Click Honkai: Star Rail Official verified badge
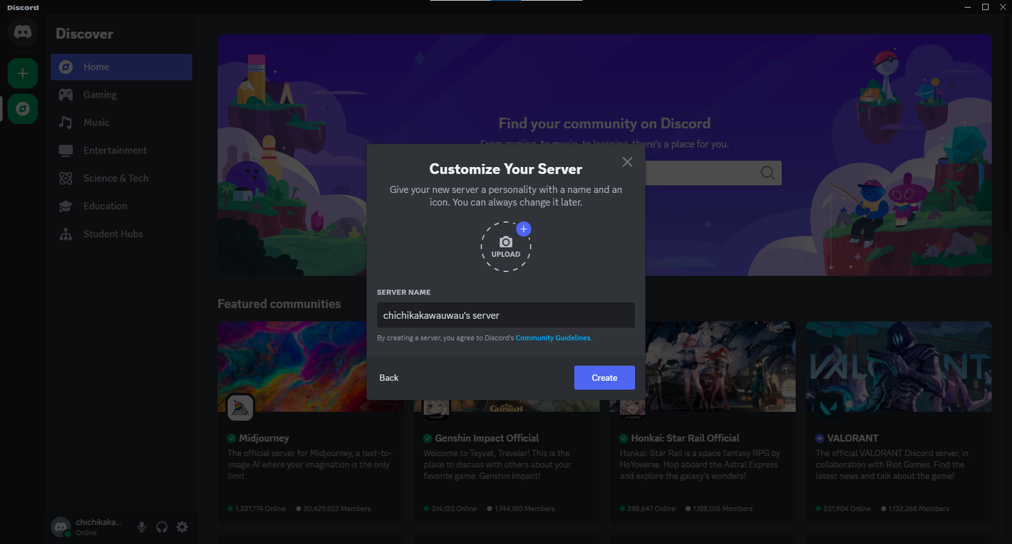This screenshot has width=1012, height=544. [x=624, y=438]
